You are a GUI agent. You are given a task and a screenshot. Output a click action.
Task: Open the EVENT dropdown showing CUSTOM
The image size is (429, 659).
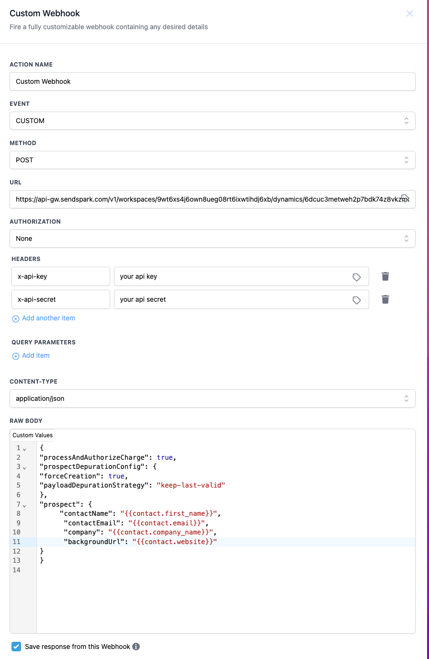(x=213, y=121)
